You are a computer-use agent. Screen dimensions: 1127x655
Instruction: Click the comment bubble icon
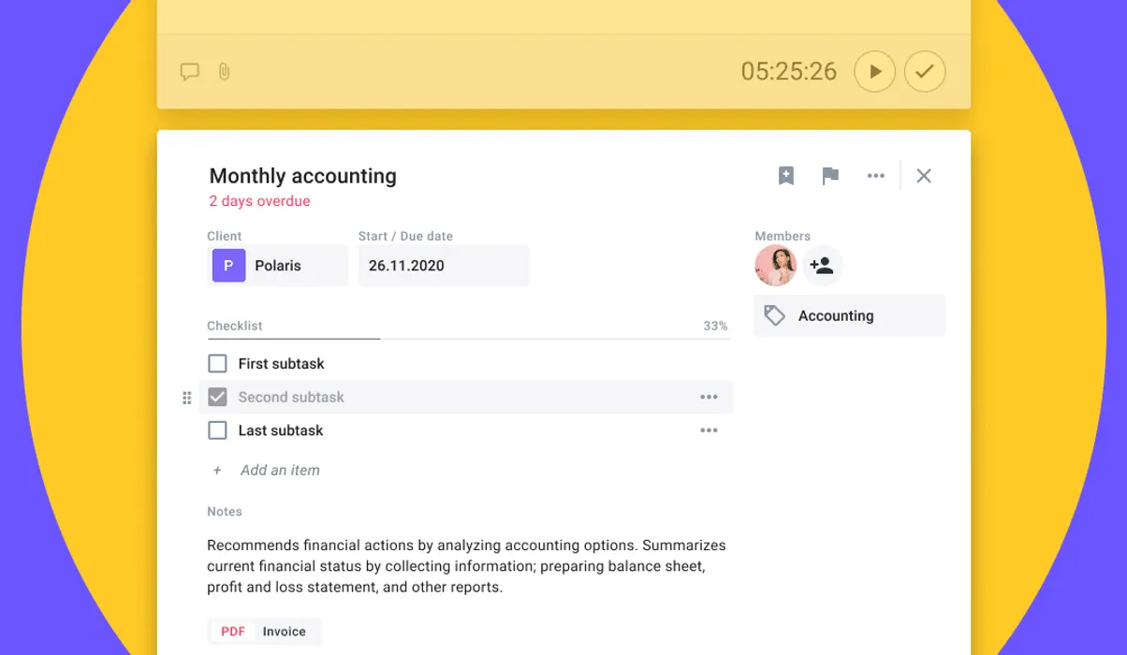[x=190, y=71]
